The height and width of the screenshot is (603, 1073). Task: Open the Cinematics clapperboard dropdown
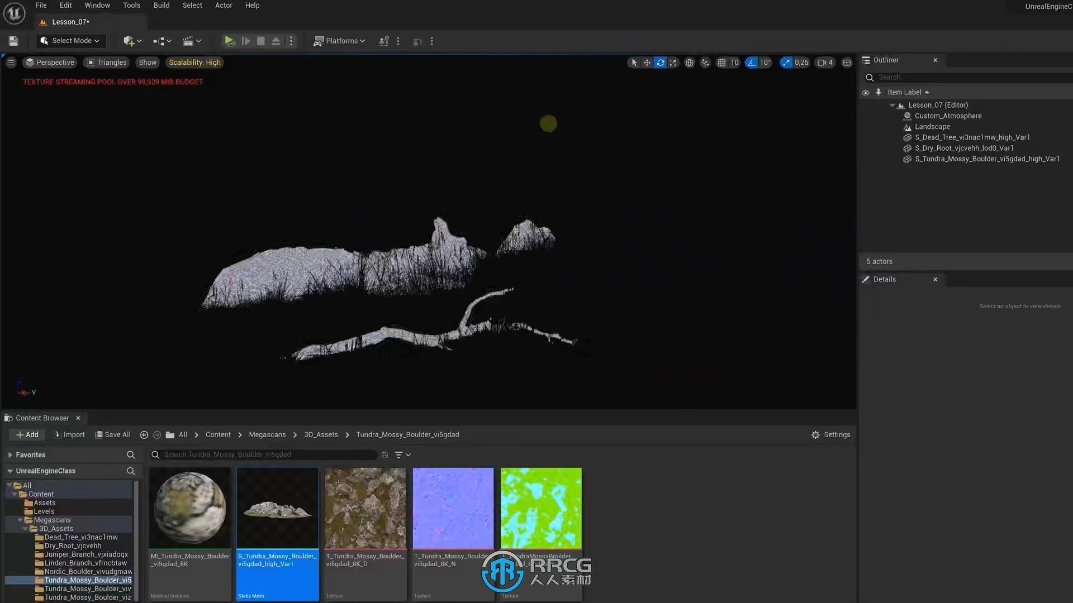192,41
